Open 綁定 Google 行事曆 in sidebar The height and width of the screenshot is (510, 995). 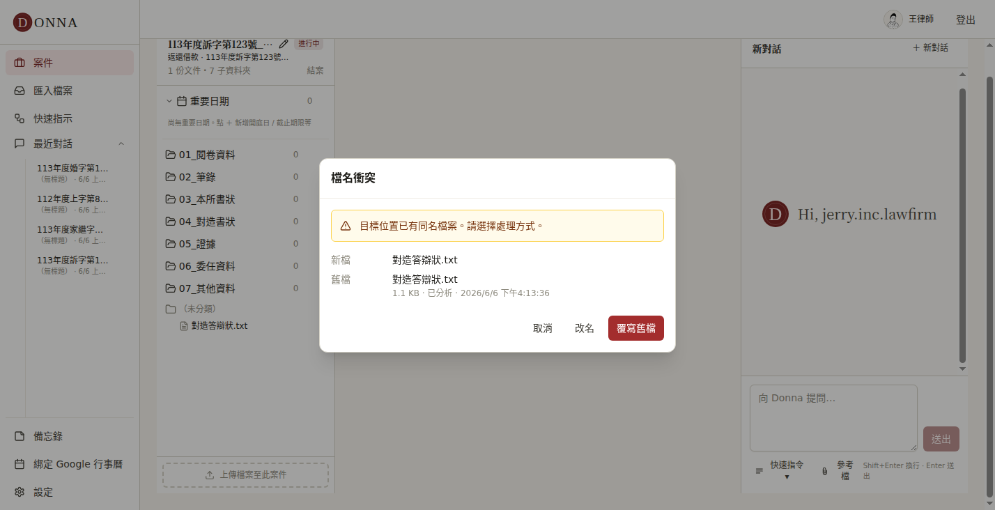[x=70, y=464]
